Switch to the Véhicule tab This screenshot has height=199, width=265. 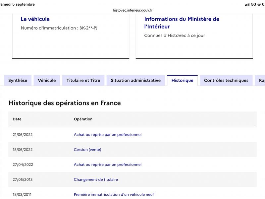point(47,80)
